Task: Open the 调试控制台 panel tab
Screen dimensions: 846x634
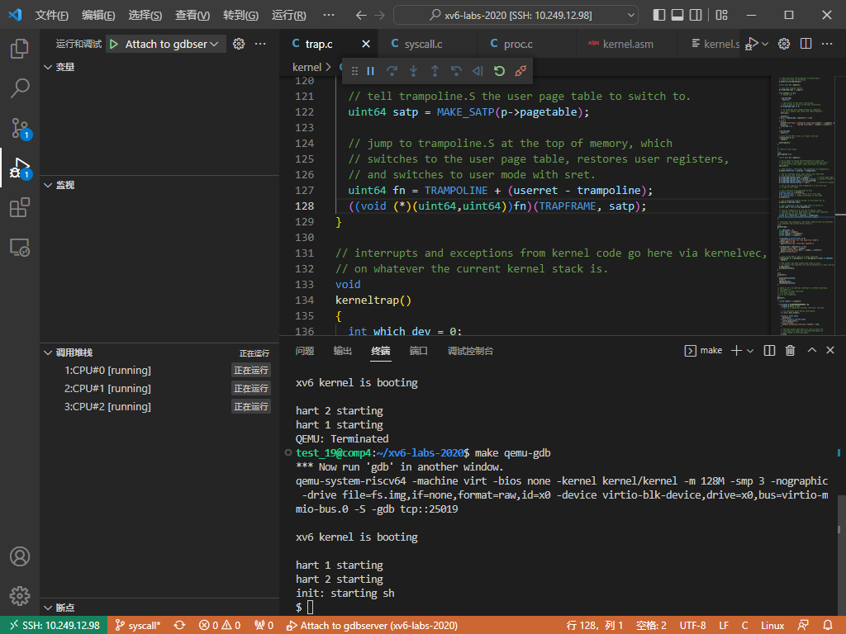Action: (470, 351)
